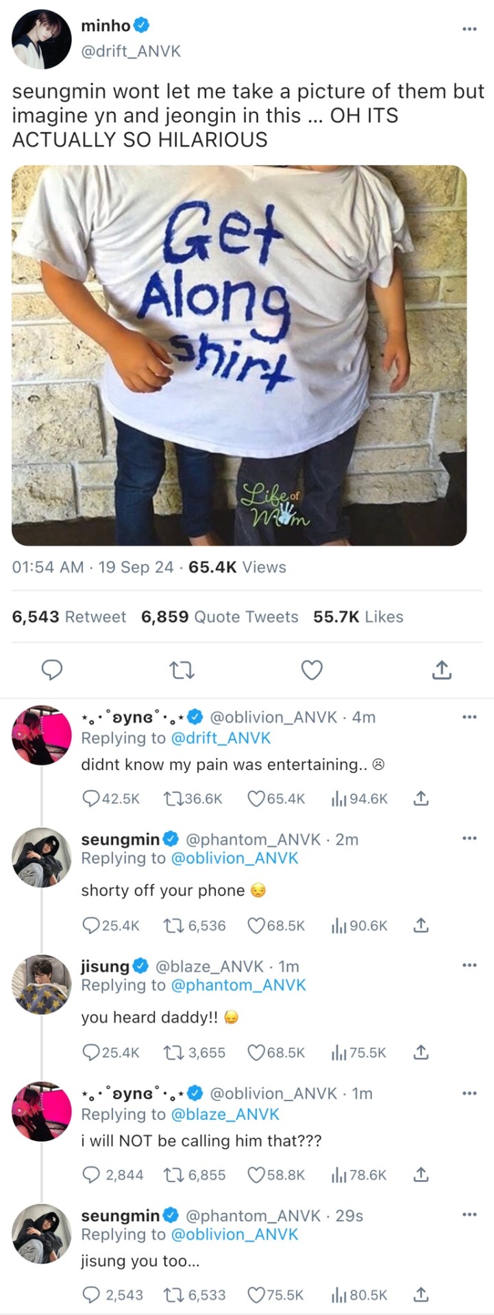Retweet seungmin's 'jisung you too...' reply
Image resolution: width=494 pixels, height=1315 pixels.
[x=171, y=1295]
